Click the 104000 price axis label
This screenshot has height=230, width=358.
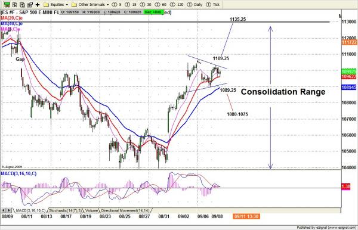[x=349, y=167]
